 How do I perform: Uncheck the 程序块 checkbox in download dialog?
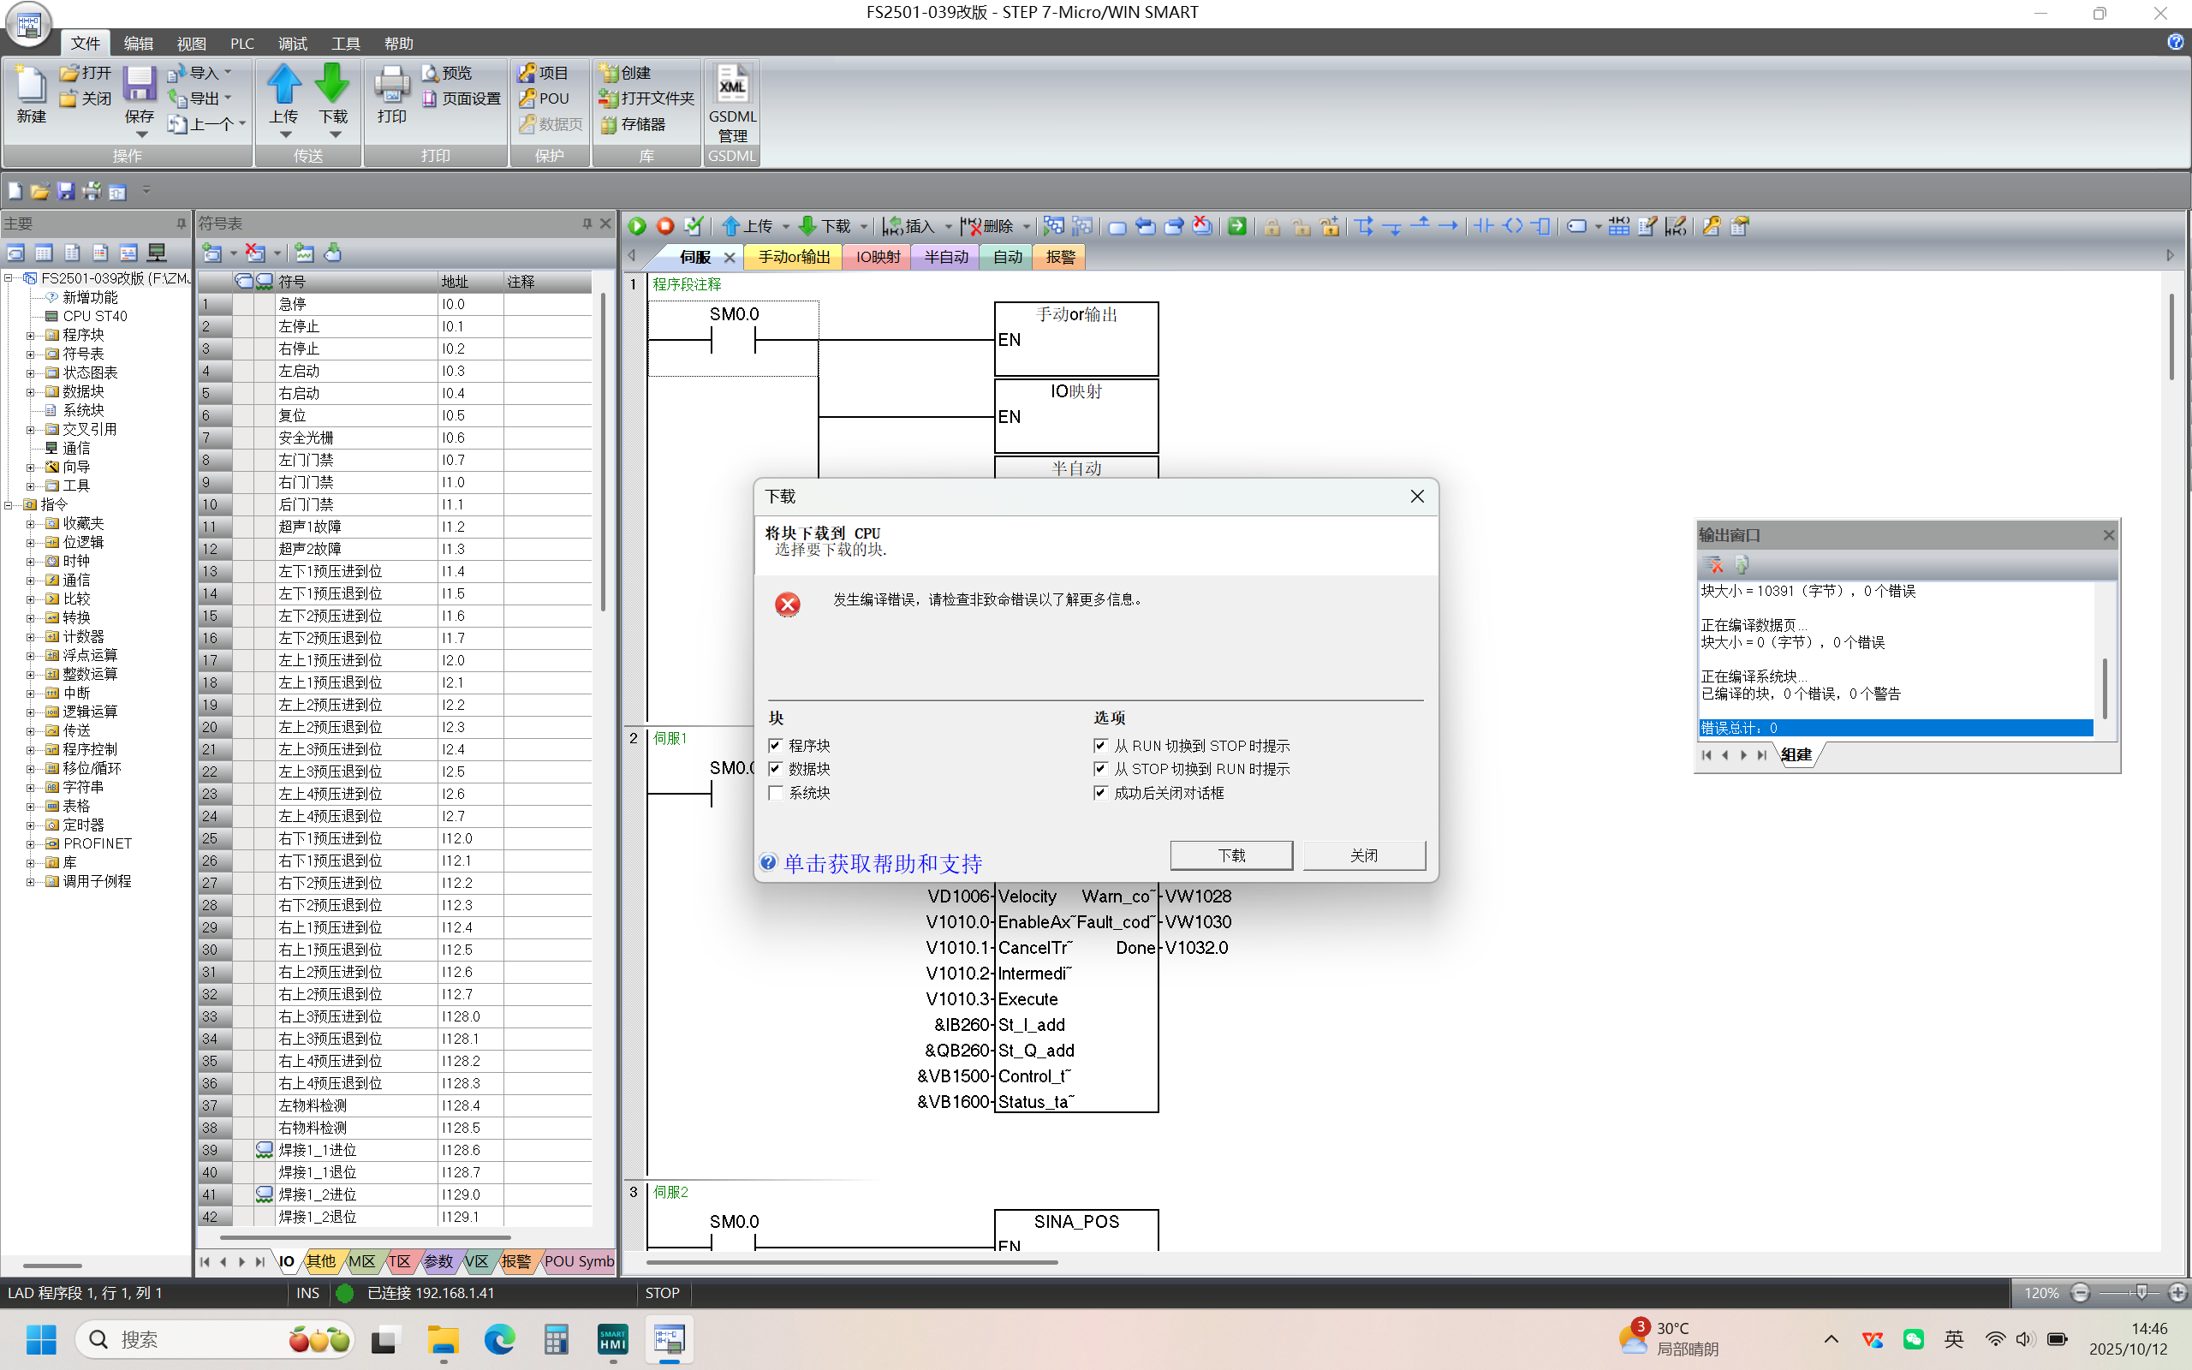[776, 746]
